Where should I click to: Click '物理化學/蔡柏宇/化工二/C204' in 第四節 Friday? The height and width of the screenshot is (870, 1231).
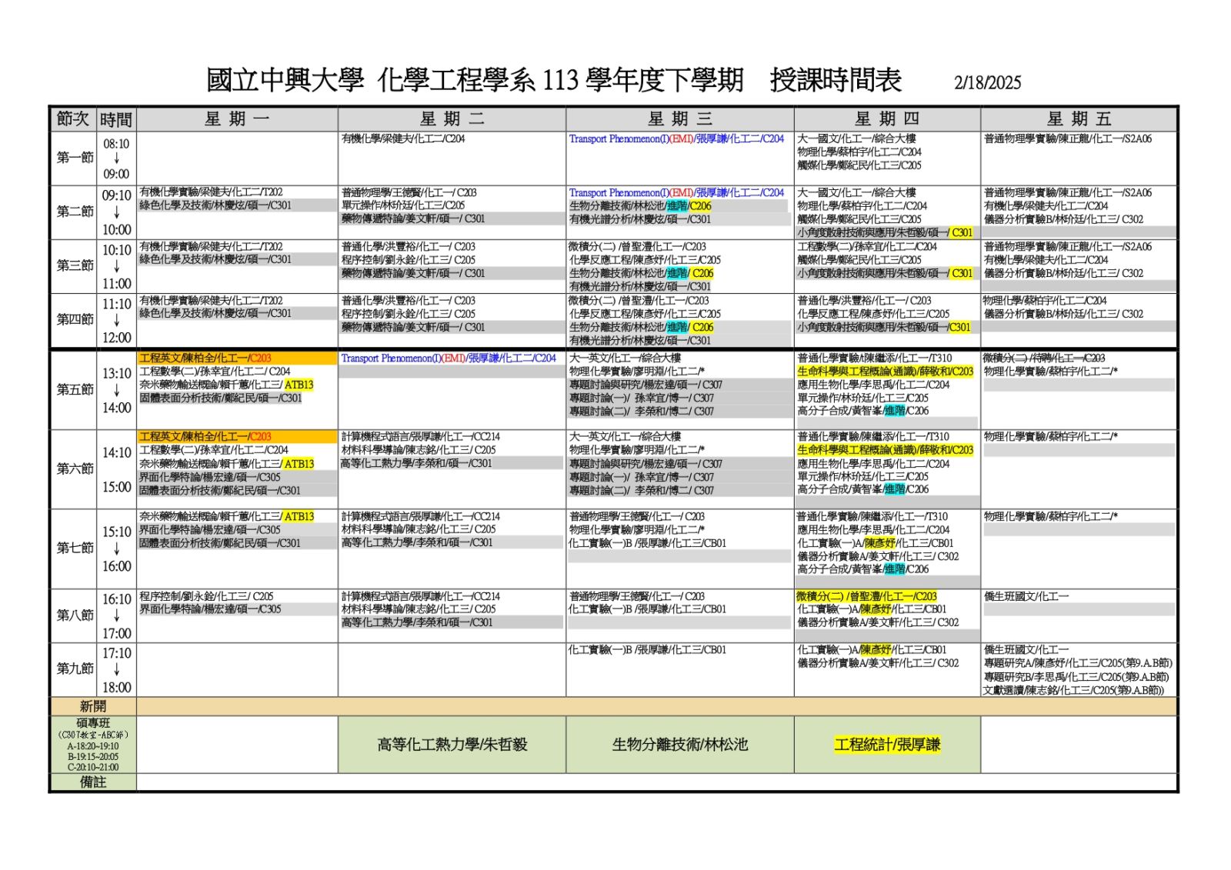click(1045, 301)
